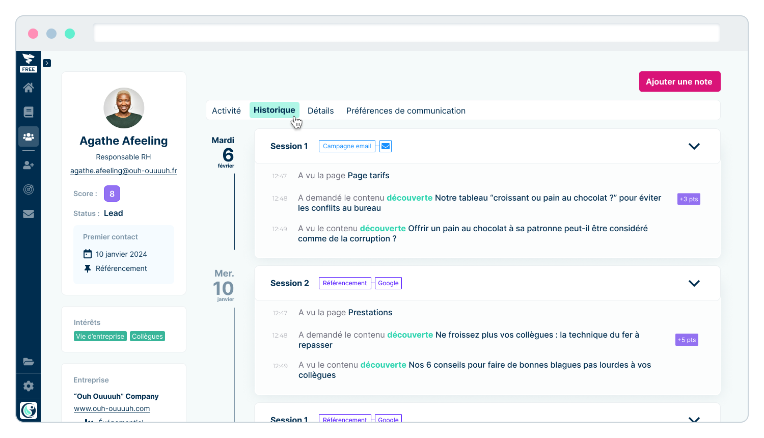Click the "Ouh Ouuuuh" Company name
This screenshot has width=764, height=438.
pos(116,396)
